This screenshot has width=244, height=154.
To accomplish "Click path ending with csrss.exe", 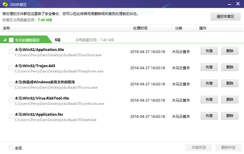I will [x=56, y=87].
